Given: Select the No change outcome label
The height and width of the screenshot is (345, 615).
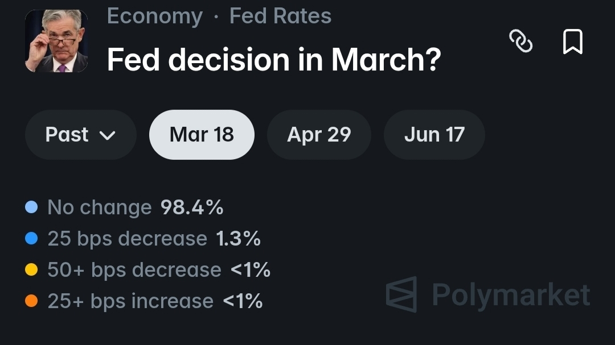Looking at the screenshot, I should tap(99, 207).
